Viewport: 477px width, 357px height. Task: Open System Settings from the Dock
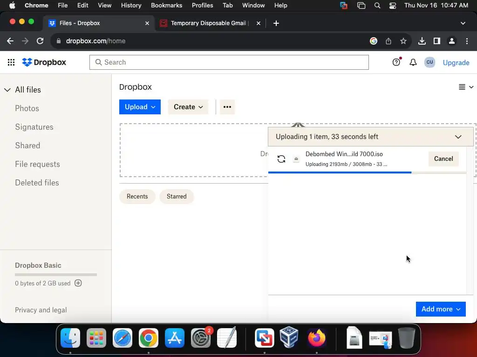201,338
